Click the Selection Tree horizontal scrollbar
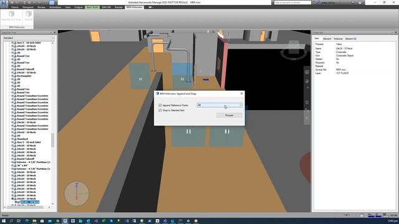Screen dimensions: 399x224 pyautogui.click(x=25, y=207)
